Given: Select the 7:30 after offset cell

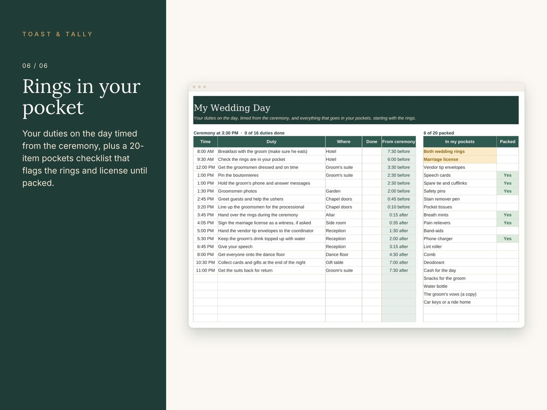Looking at the screenshot, I should [x=399, y=270].
